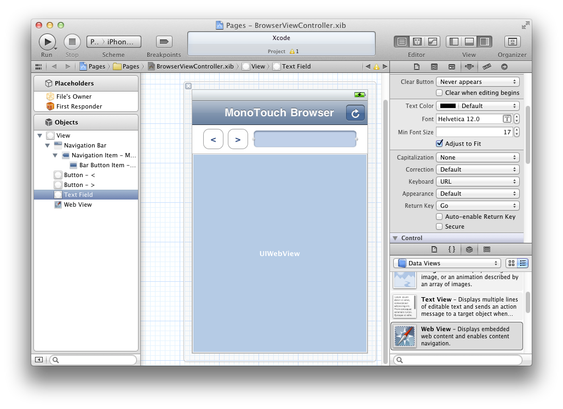Collapse the Navigation Bar tree item
This screenshot has width=563, height=409.
pyautogui.click(x=48, y=145)
